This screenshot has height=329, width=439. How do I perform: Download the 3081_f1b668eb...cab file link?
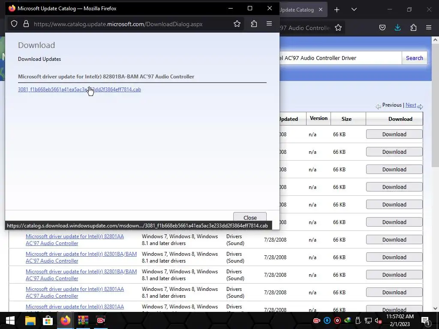tap(79, 90)
